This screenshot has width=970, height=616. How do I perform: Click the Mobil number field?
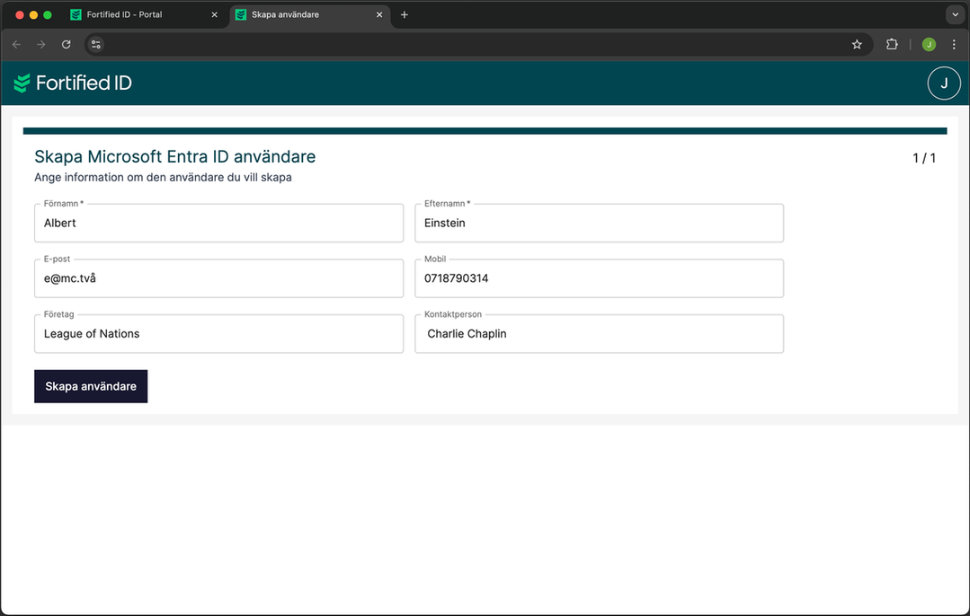[599, 278]
